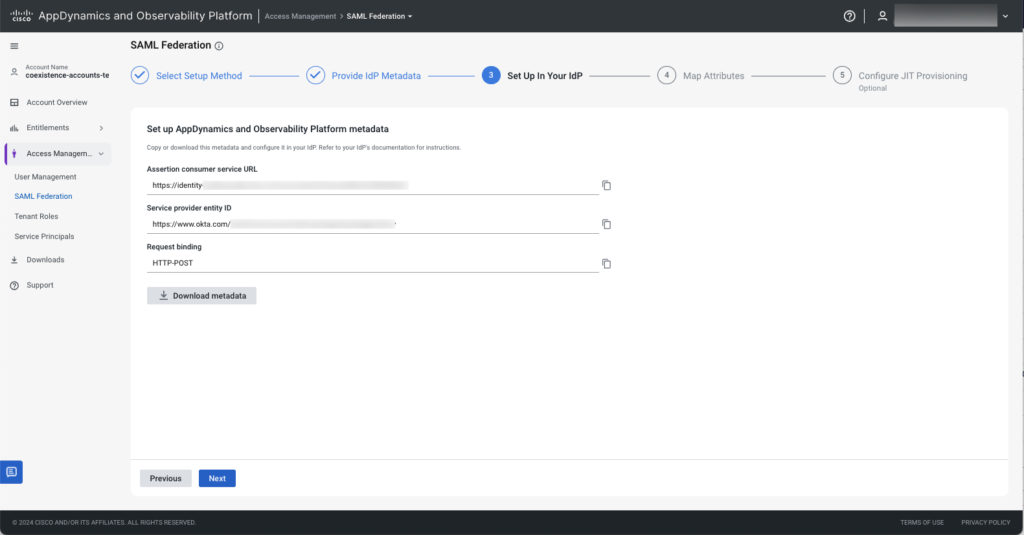Click the Select Setup Method checkmark circle
The height and width of the screenshot is (535, 1024).
coord(140,75)
